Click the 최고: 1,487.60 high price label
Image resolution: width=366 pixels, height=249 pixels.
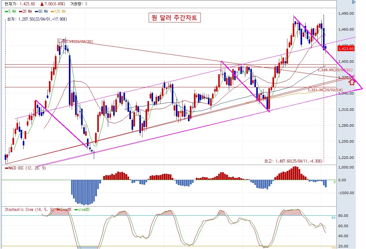(292, 161)
